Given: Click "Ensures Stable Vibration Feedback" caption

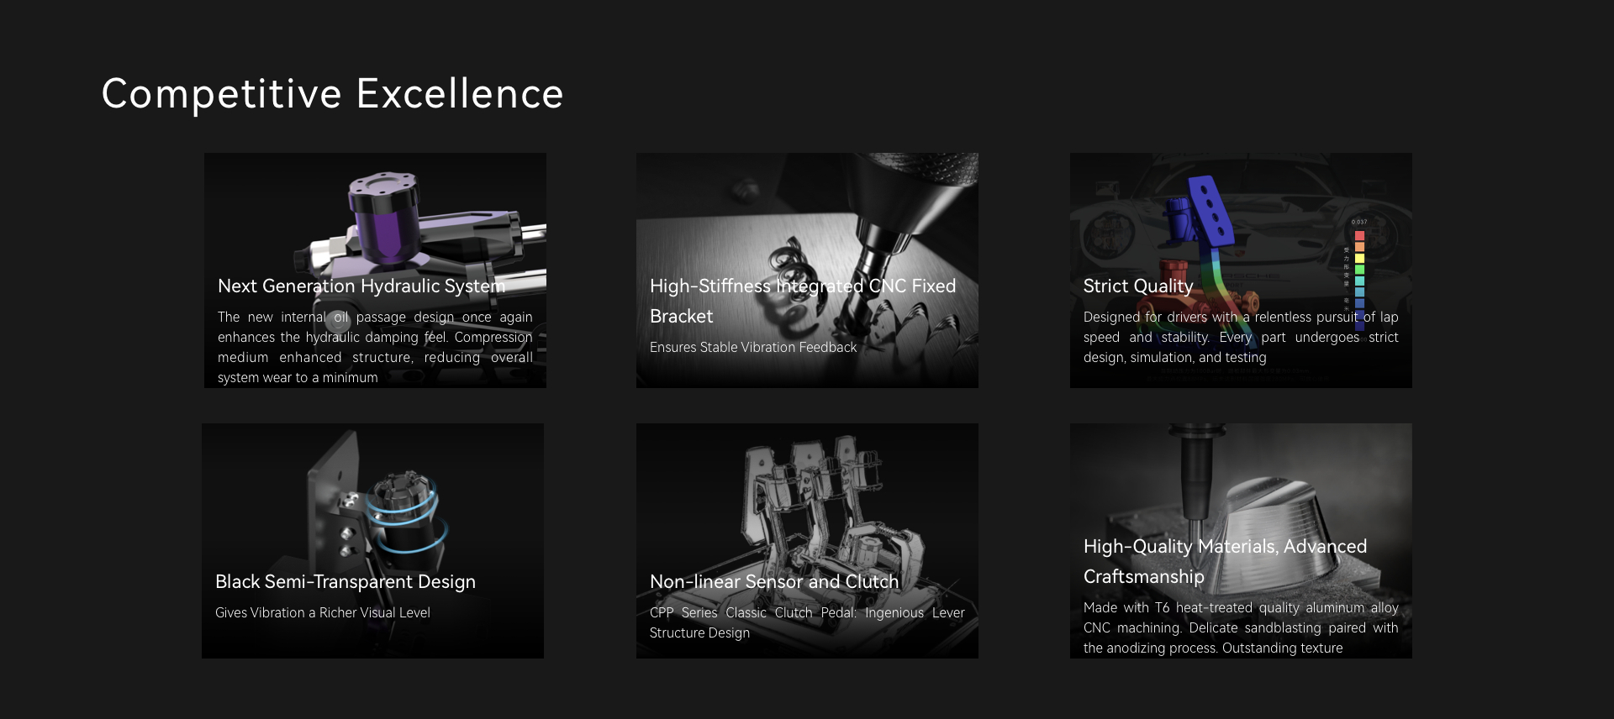Looking at the screenshot, I should tap(753, 348).
